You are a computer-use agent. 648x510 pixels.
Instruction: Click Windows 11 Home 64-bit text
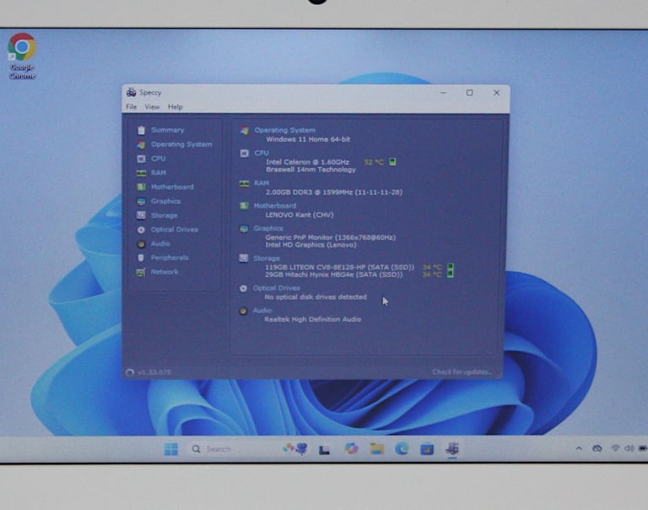[x=308, y=139]
